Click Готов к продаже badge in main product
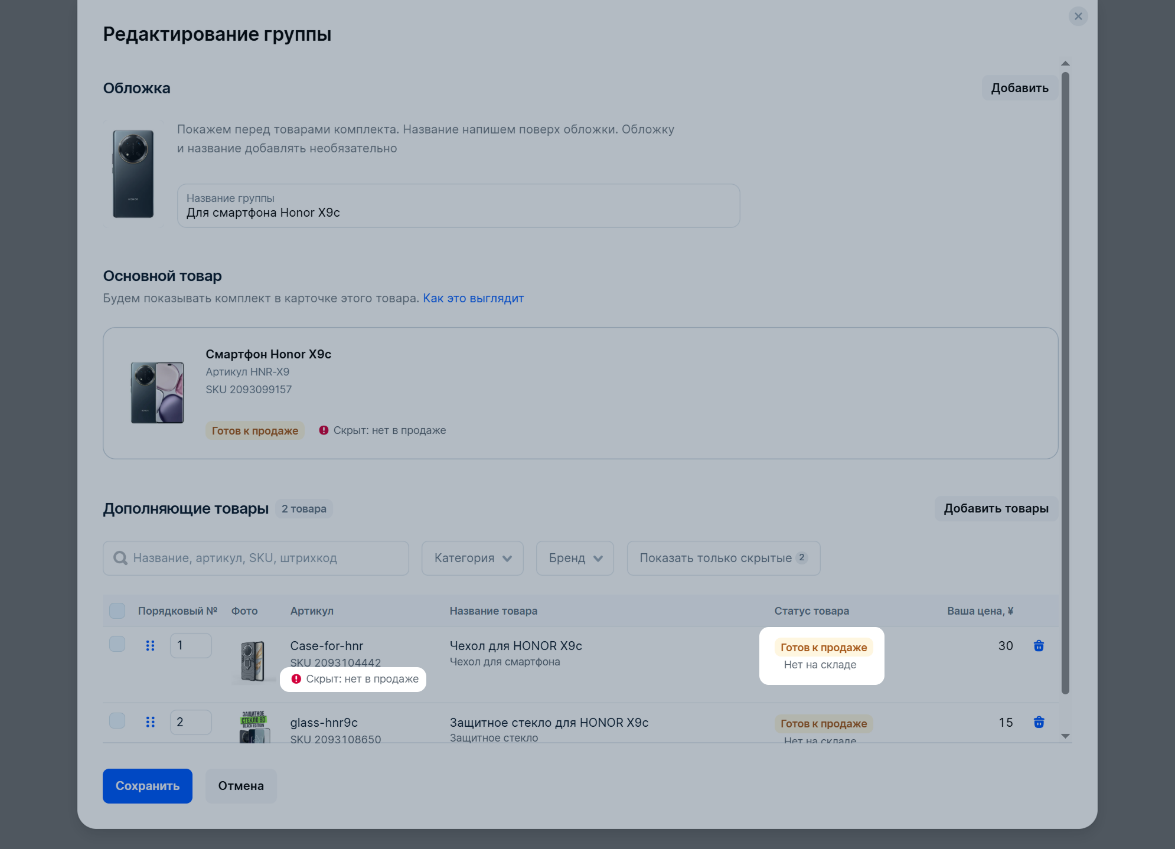The image size is (1175, 849). pos(255,430)
